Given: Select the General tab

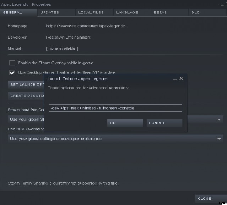Looking at the screenshot, I should [12, 12].
